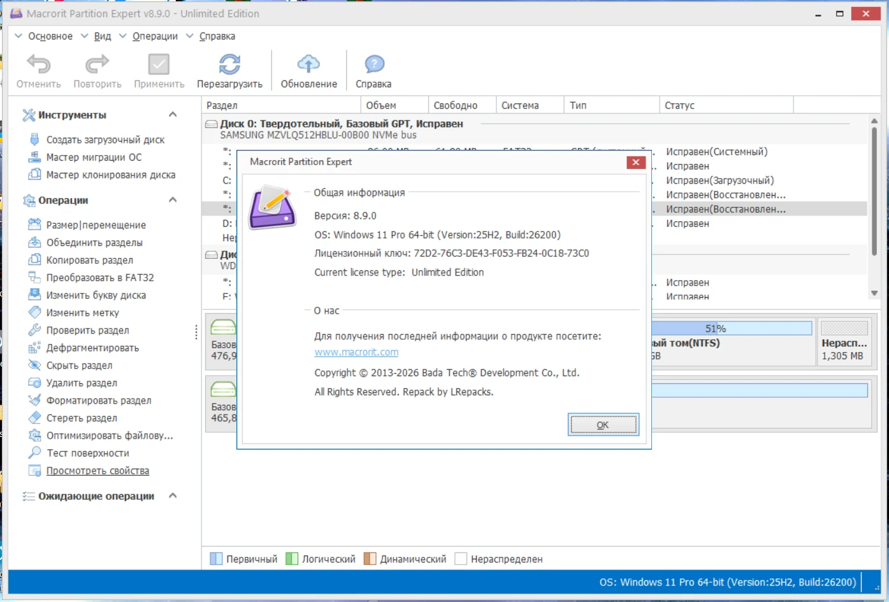
Task: Click the Статус column header
Action: pyautogui.click(x=679, y=105)
